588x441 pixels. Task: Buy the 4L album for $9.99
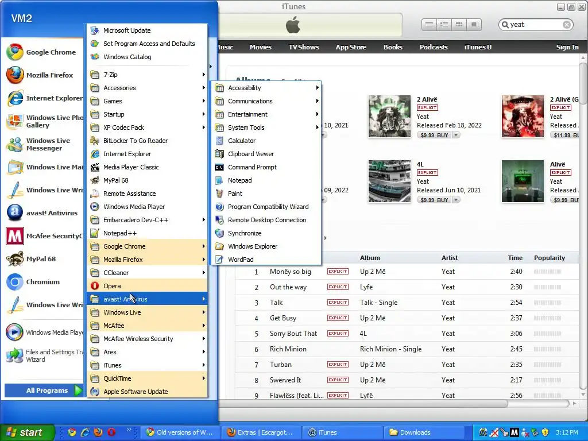[434, 200]
